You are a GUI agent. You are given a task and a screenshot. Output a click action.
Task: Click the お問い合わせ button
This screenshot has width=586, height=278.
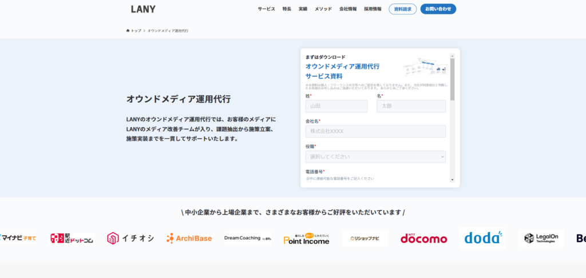(x=438, y=9)
